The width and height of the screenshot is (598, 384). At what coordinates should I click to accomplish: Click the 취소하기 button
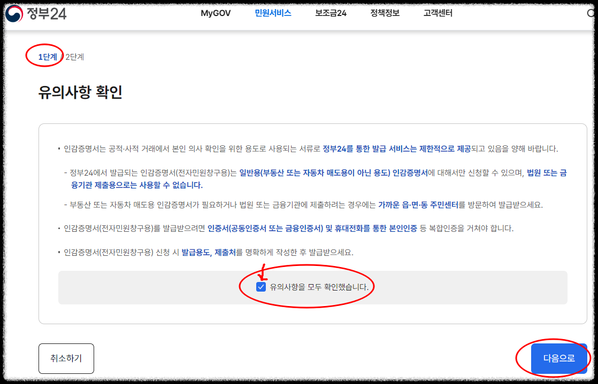click(x=66, y=358)
